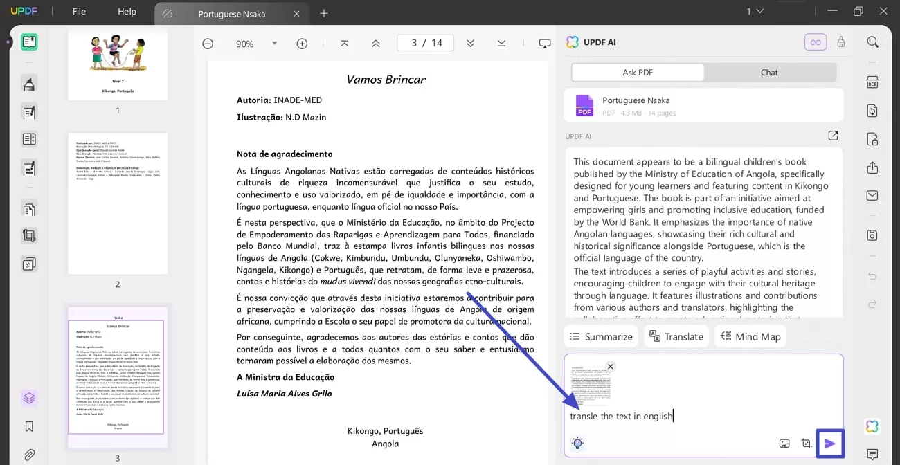Image resolution: width=900 pixels, height=465 pixels.
Task: Open the Share document tool
Action: (x=872, y=167)
